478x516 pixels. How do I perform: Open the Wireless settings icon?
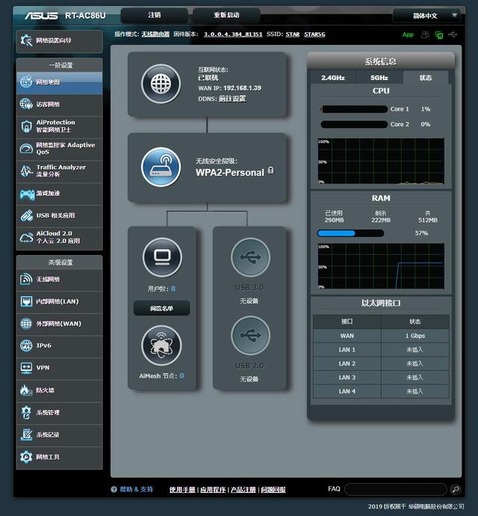[x=26, y=279]
